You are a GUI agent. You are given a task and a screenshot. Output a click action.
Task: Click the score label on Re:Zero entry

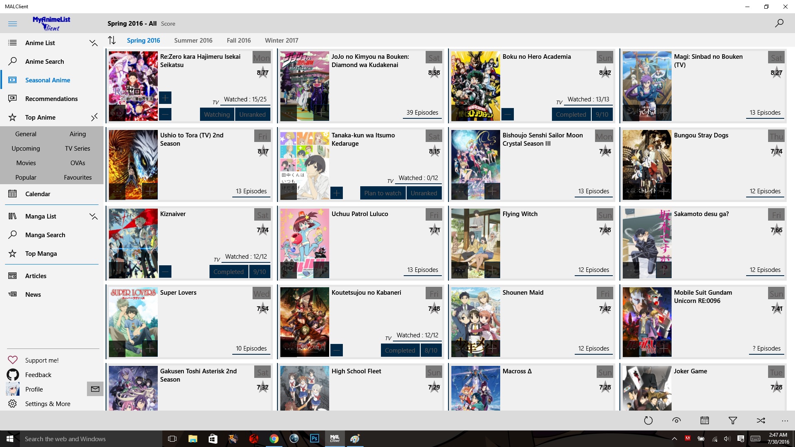(262, 72)
